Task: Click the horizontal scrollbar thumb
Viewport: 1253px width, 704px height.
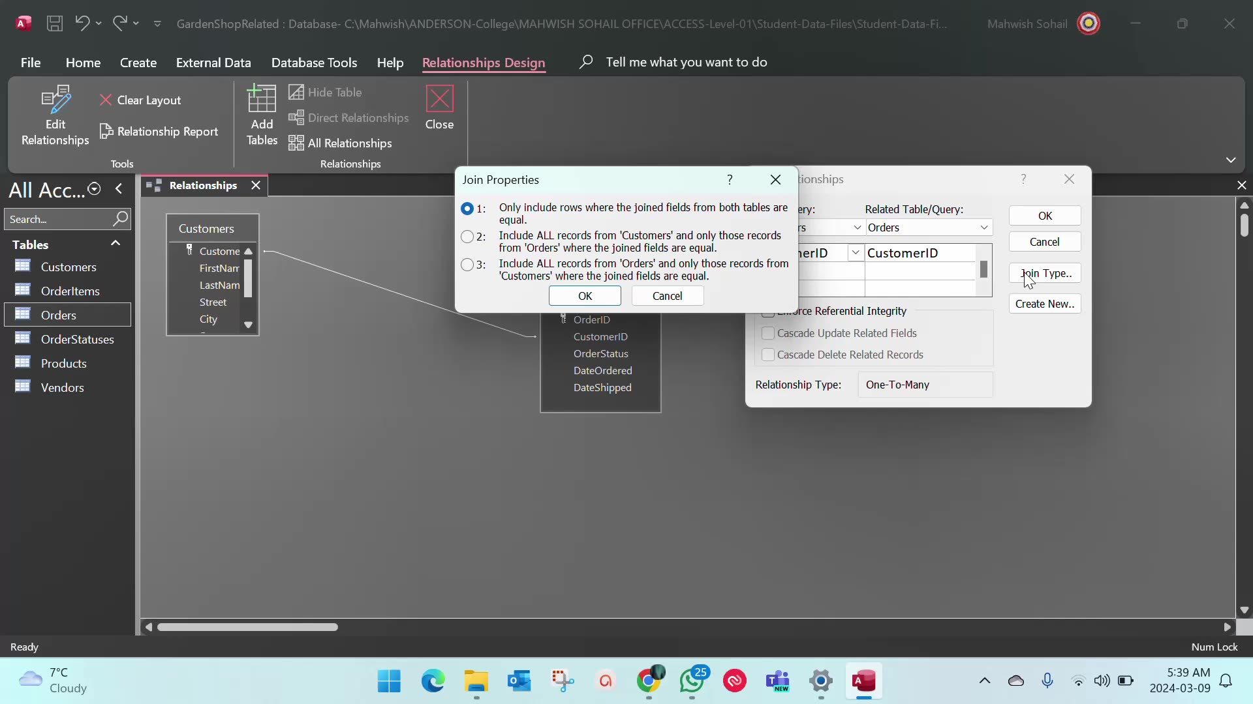Action: coord(248,627)
